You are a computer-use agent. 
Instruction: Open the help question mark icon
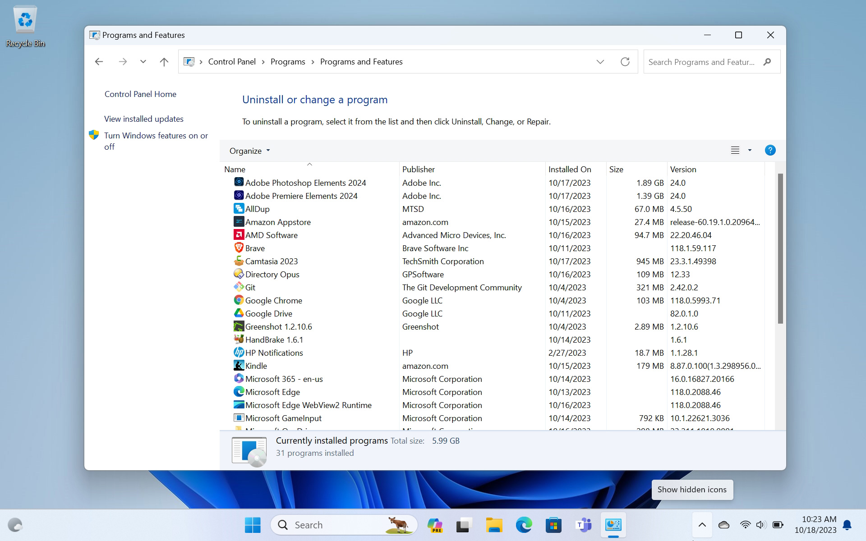coord(770,150)
